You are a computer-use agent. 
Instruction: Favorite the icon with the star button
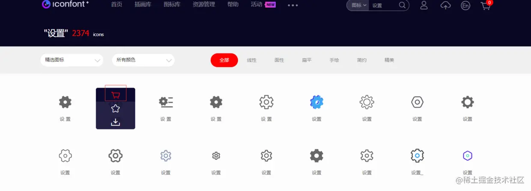pos(116,109)
